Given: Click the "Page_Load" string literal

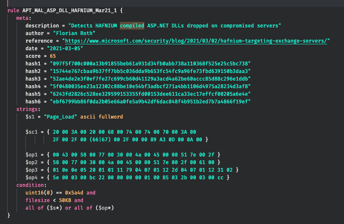Looking at the screenshot, I should [x=59, y=116].
